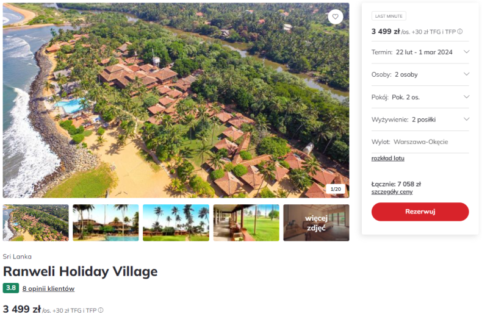Select the palm trees thumbnail

(176, 223)
